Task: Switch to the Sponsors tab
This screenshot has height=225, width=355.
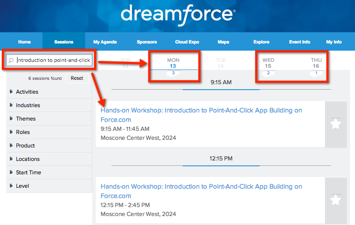Action: coord(147,42)
